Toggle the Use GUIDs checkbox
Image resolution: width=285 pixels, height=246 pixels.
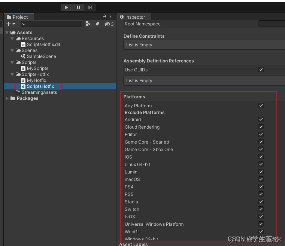(x=261, y=70)
